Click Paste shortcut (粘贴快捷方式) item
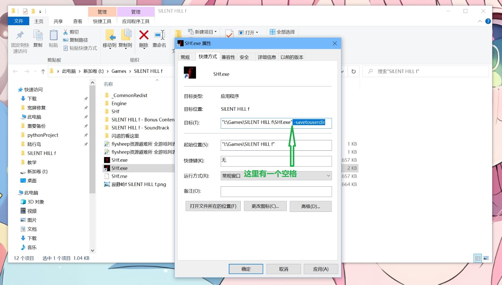Screen dimensions: 502x285 pos(80,48)
